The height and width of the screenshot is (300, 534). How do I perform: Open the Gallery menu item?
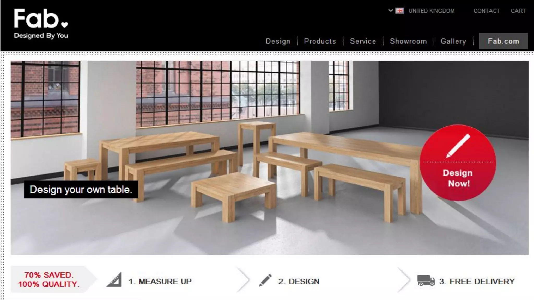point(453,41)
